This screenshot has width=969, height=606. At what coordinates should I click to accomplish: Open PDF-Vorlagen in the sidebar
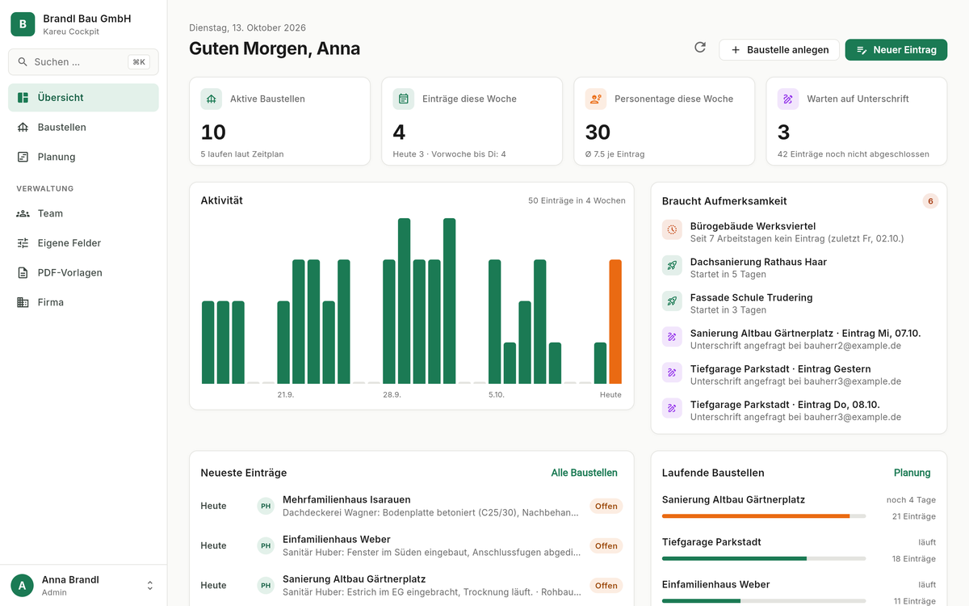pos(83,272)
